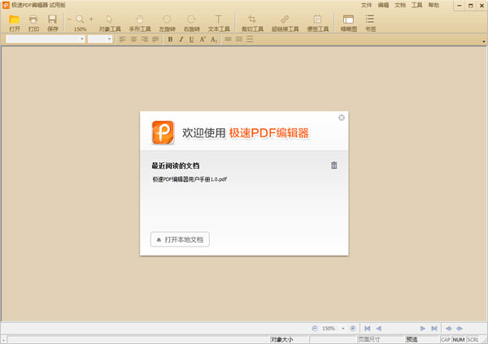488x344 pixels.
Task: Click the toolbar zoom out minus icon
Action: pos(69,19)
